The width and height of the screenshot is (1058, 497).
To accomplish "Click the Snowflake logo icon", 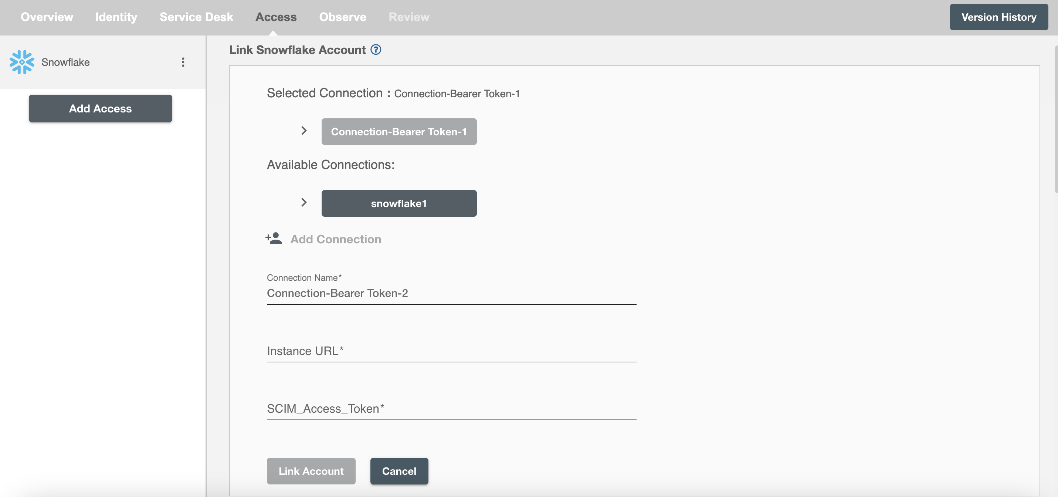I will (22, 62).
